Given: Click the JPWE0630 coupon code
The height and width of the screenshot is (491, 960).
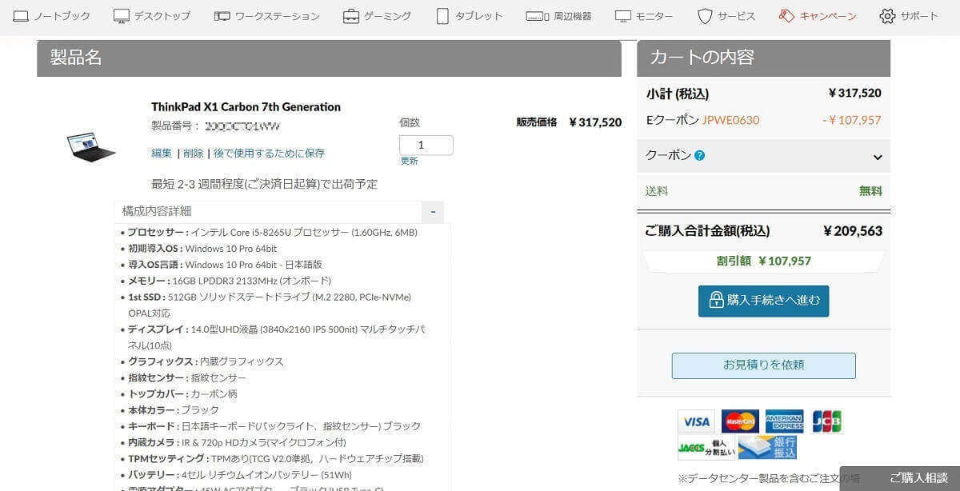Looking at the screenshot, I should (730, 120).
